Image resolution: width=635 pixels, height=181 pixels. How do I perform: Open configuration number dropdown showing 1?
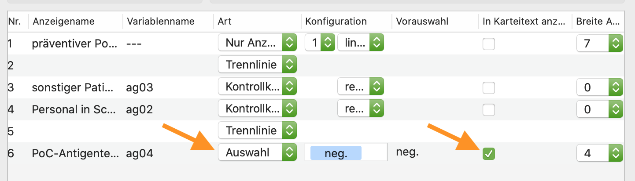[320, 43]
